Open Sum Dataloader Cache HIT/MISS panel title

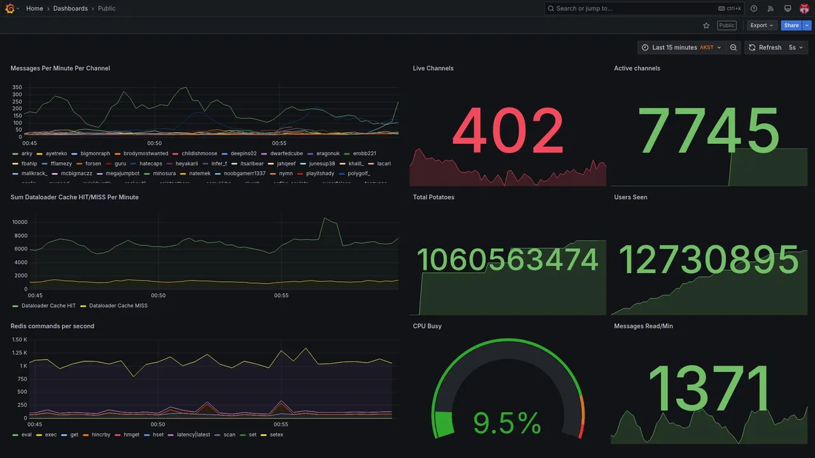click(74, 197)
